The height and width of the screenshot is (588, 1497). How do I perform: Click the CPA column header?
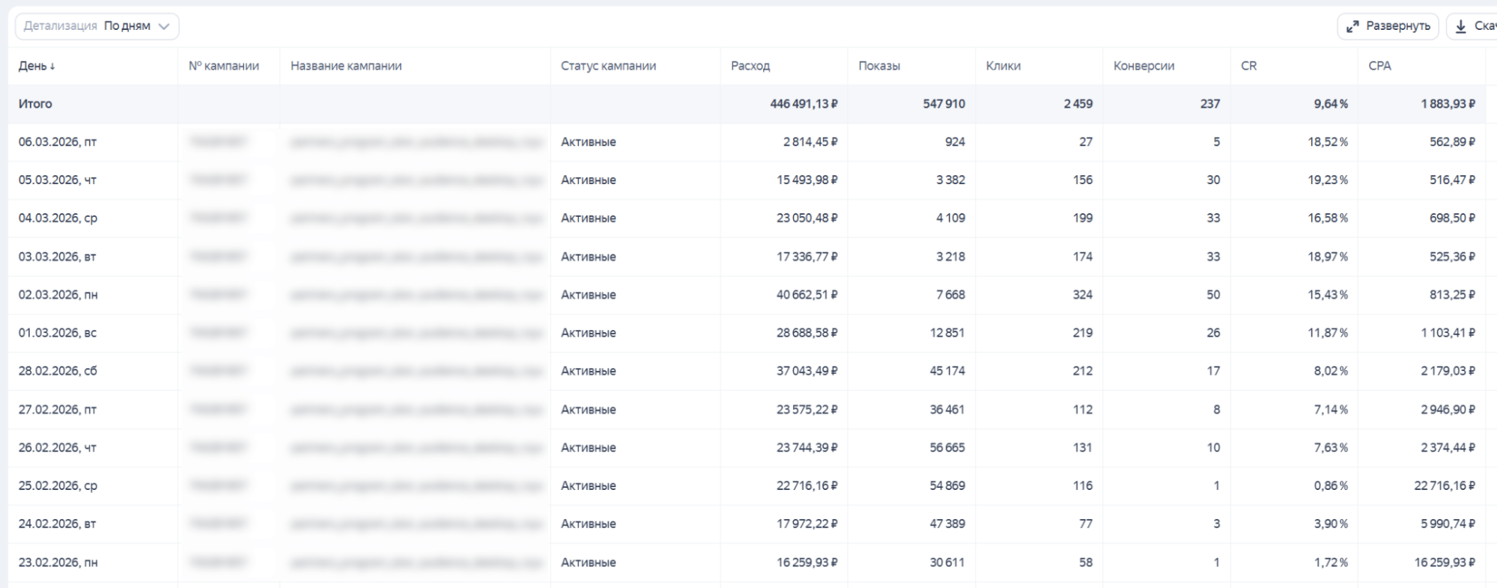[1379, 66]
